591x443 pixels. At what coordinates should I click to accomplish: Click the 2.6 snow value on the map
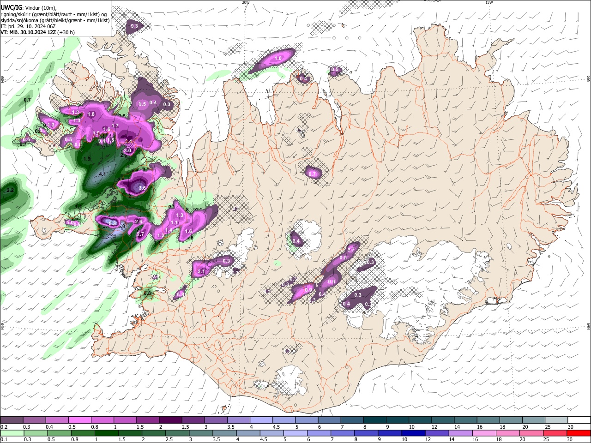point(138,222)
